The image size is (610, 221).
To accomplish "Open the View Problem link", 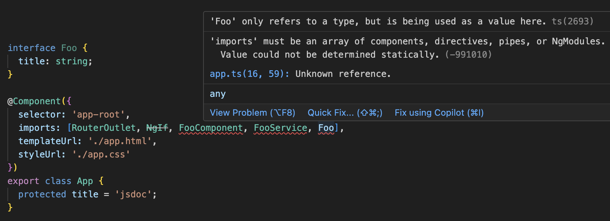I will click(252, 113).
